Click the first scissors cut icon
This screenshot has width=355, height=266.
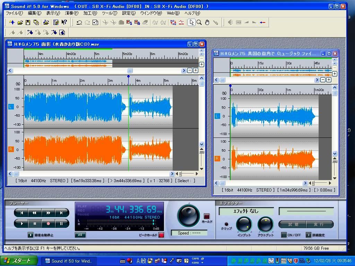click(x=105, y=23)
